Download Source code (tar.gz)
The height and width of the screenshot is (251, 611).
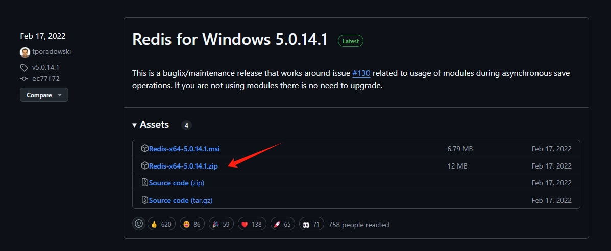180,200
